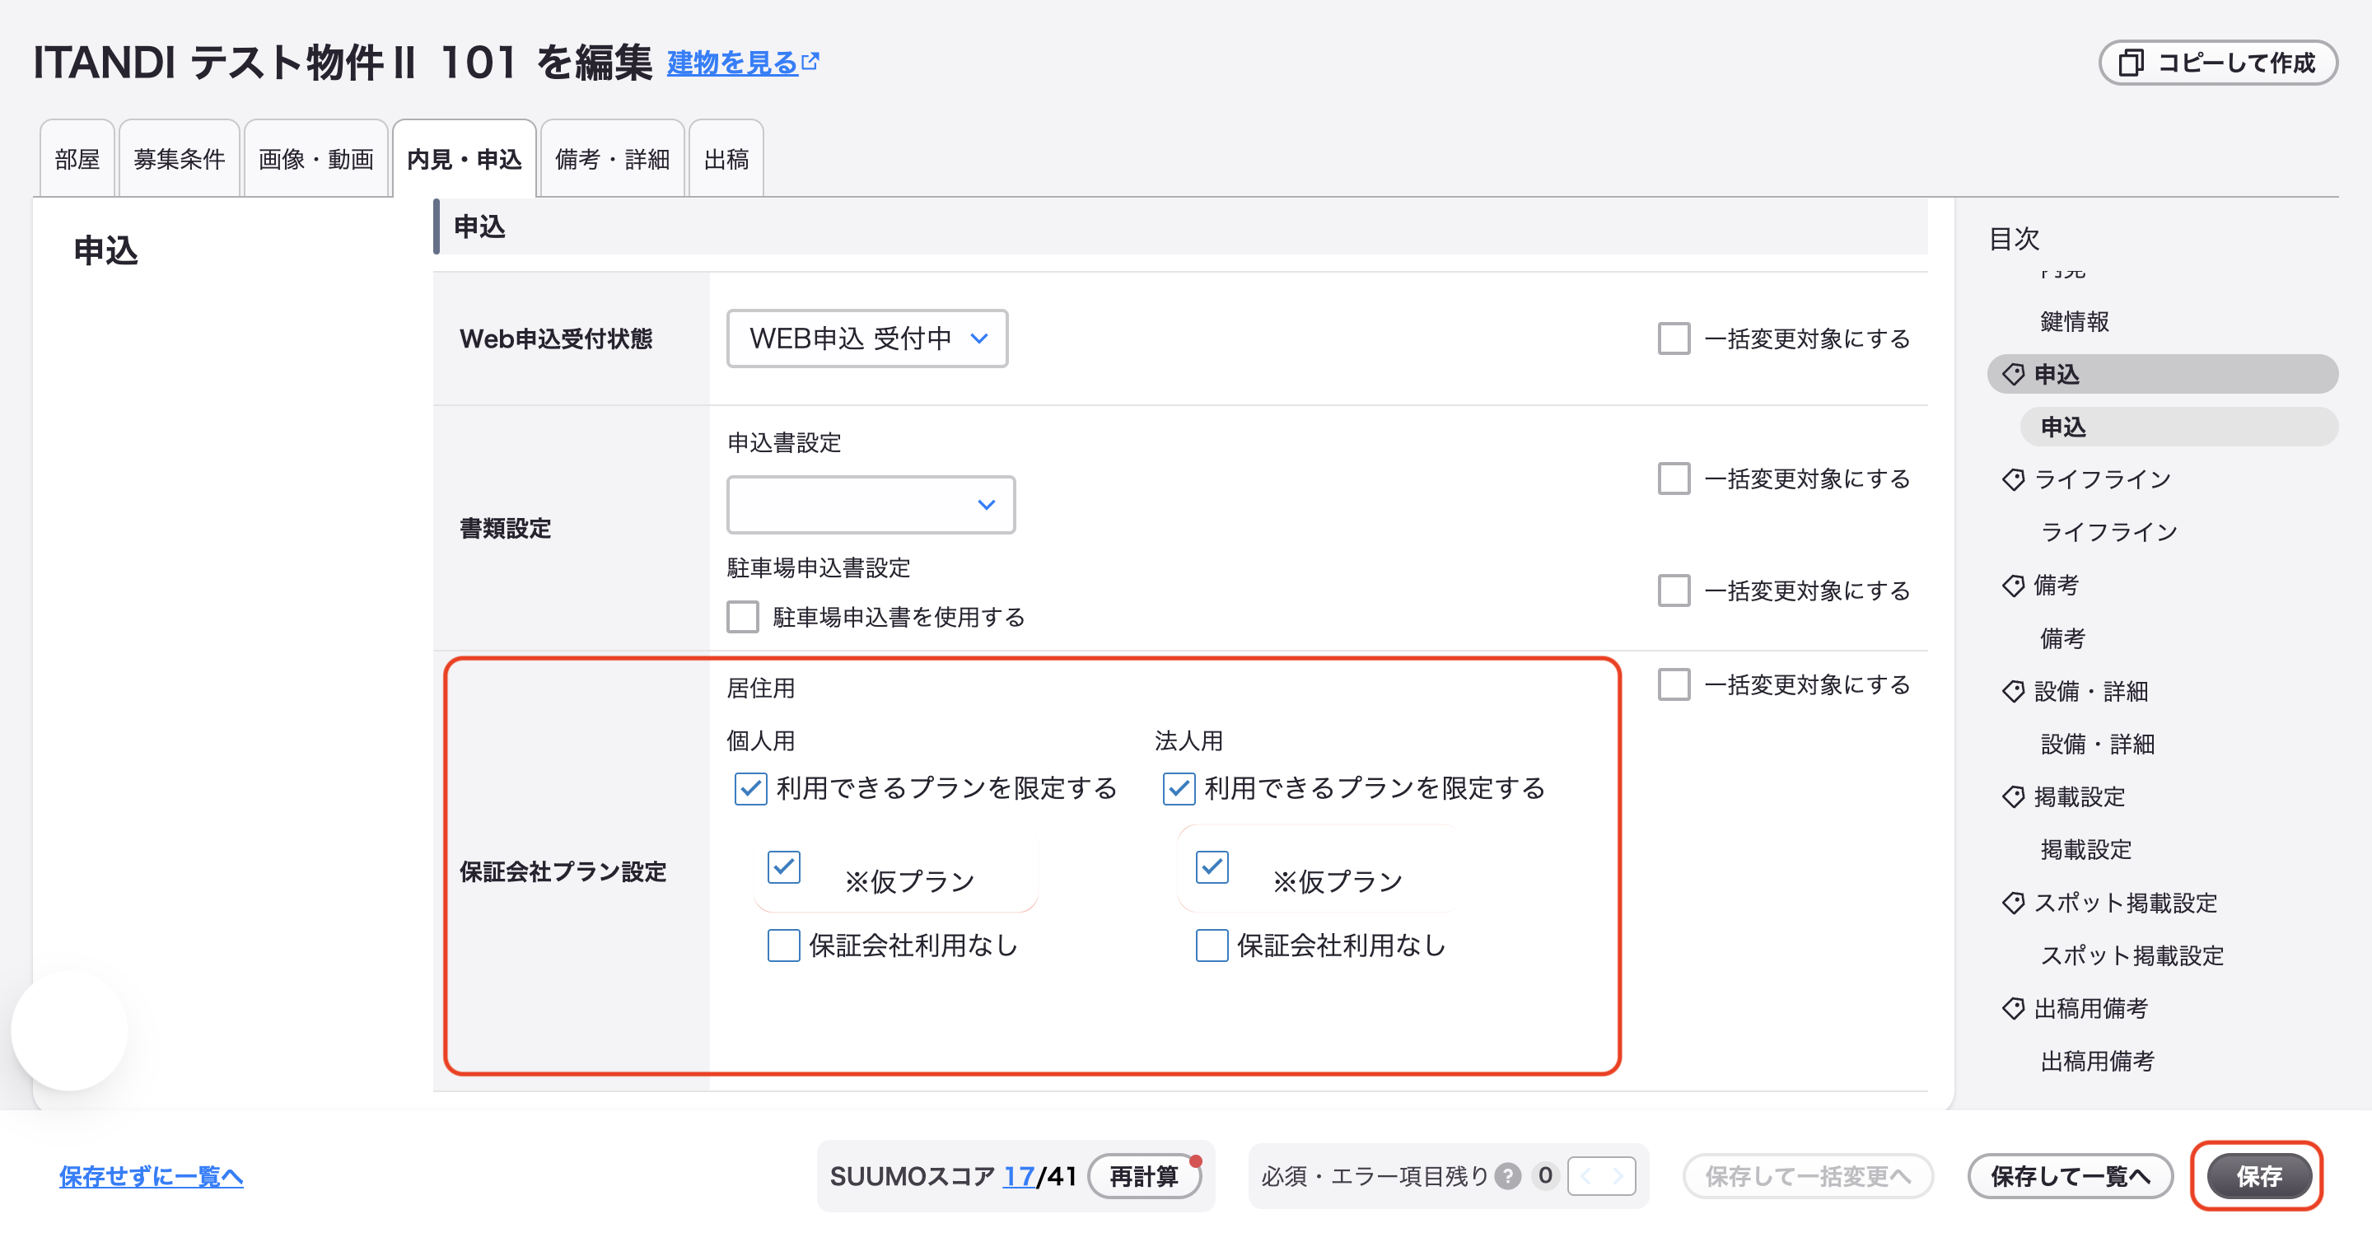Viewport: 2372px width, 1242px height.
Task: Click the Web申込受付状態 row label
Action: (555, 339)
